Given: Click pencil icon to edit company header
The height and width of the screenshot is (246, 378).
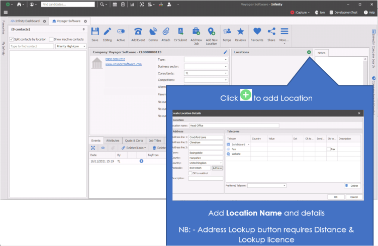Looking at the screenshot, I should pos(226,52).
